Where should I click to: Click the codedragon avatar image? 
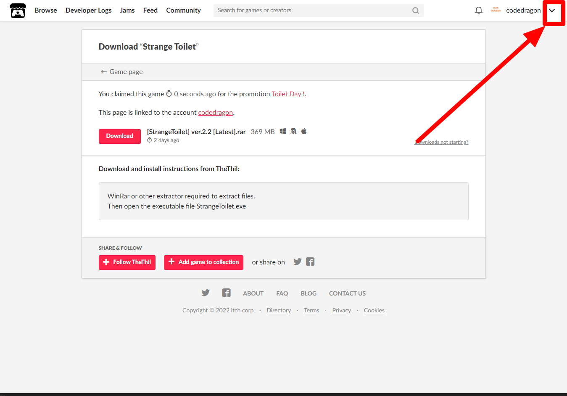click(x=496, y=10)
